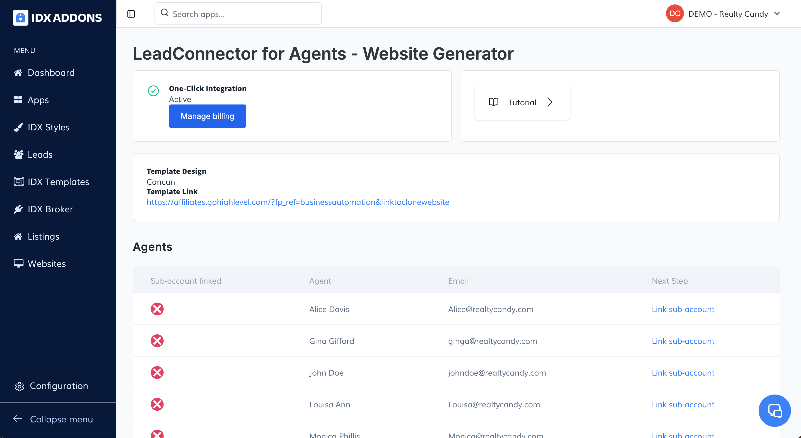Open the Tutorial chevron arrow
This screenshot has height=438, width=801.
coord(550,102)
